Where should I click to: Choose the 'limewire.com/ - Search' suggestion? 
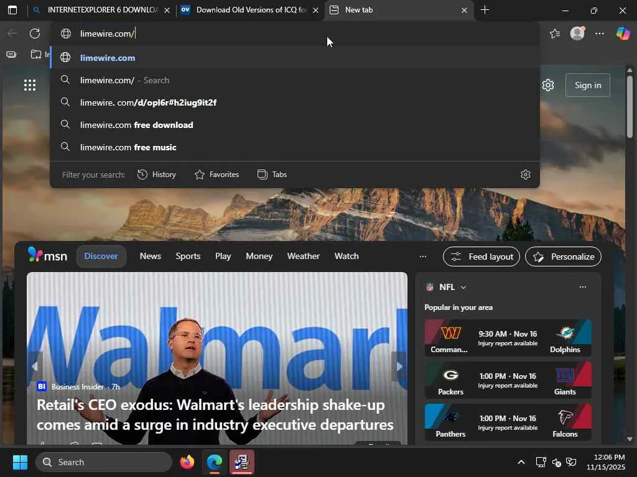tap(295, 80)
